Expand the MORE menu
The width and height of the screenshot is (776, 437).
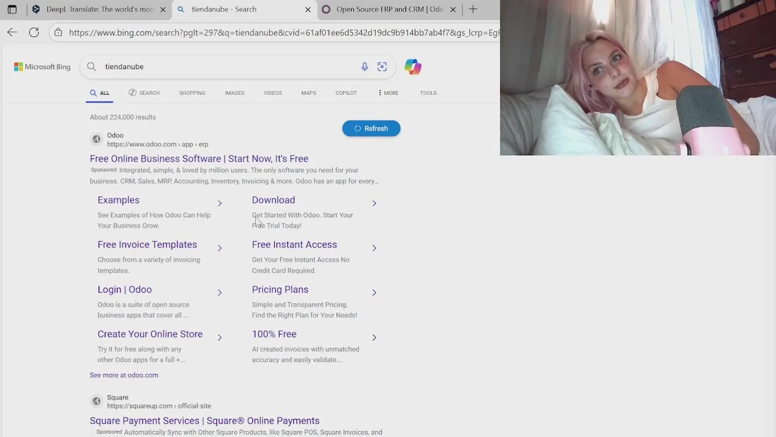[x=388, y=93]
